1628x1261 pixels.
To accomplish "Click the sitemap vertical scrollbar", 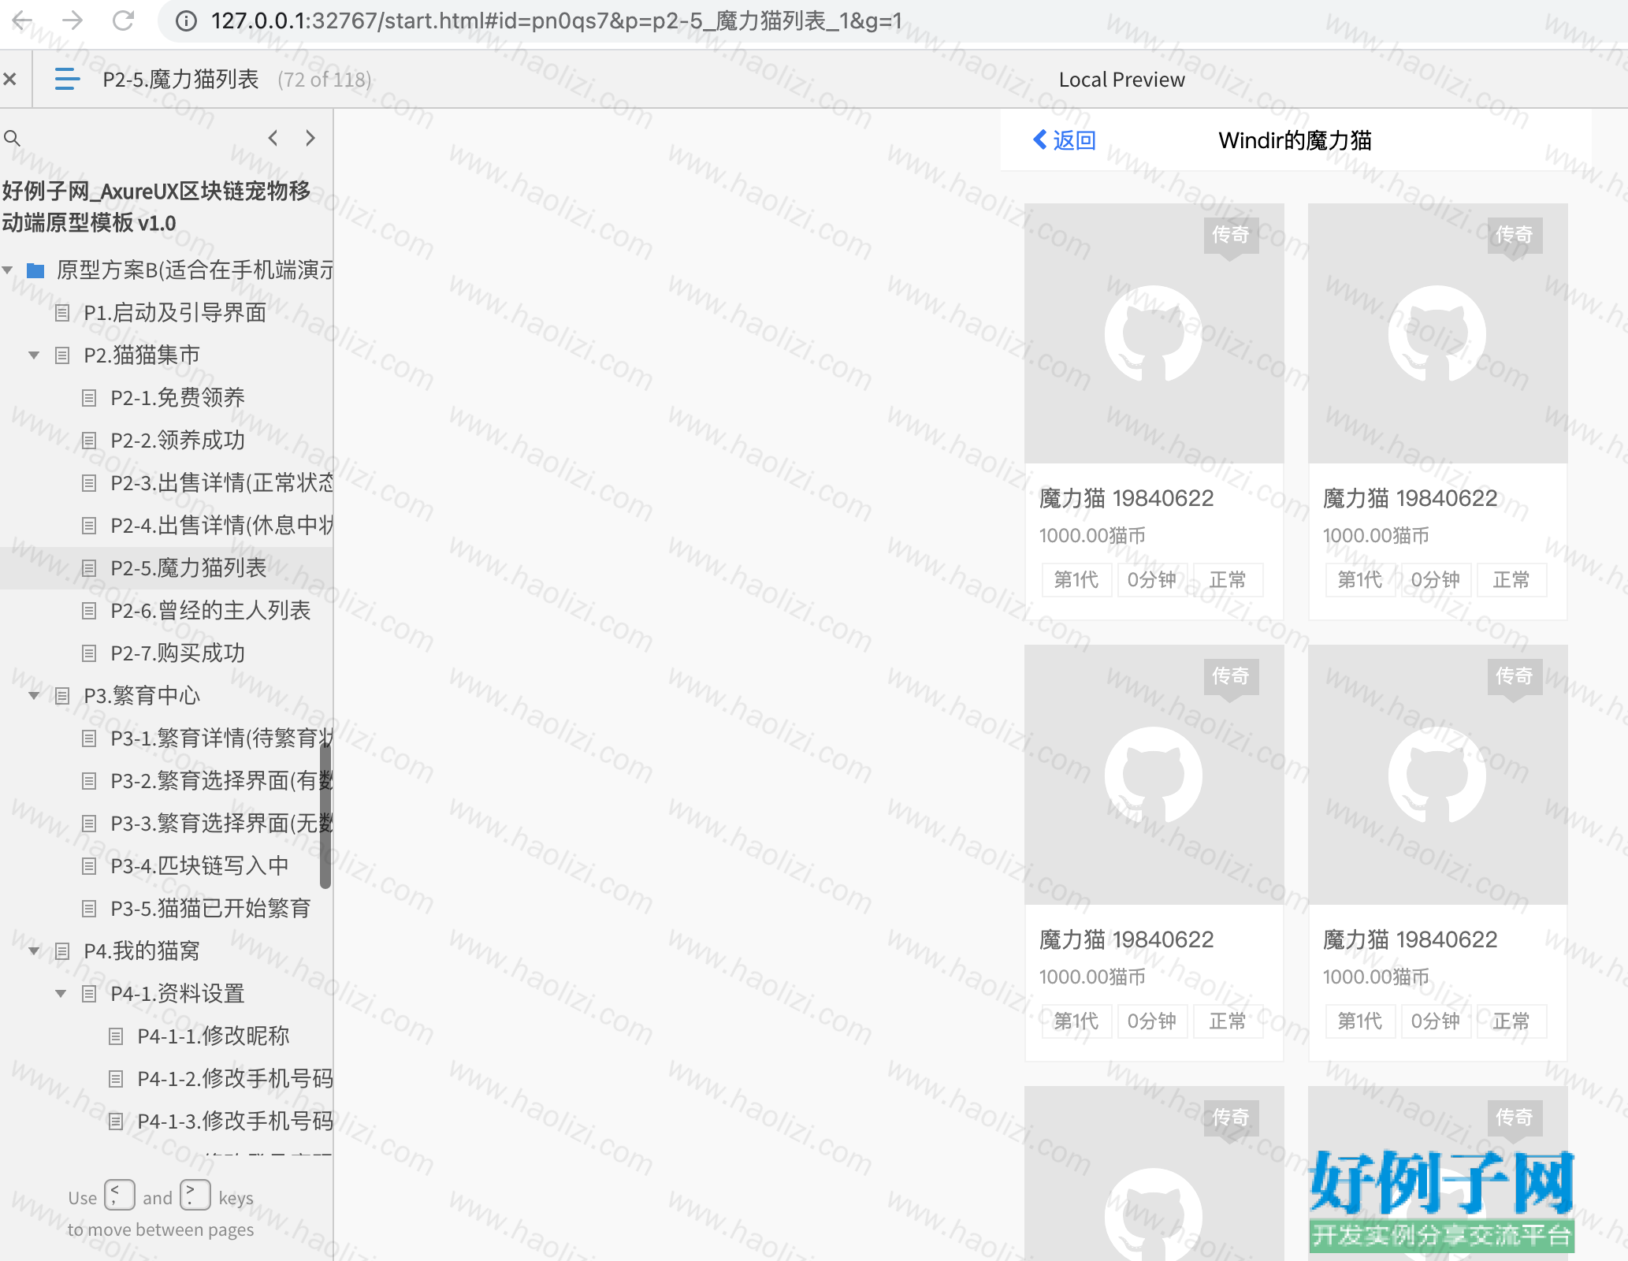I will click(325, 816).
